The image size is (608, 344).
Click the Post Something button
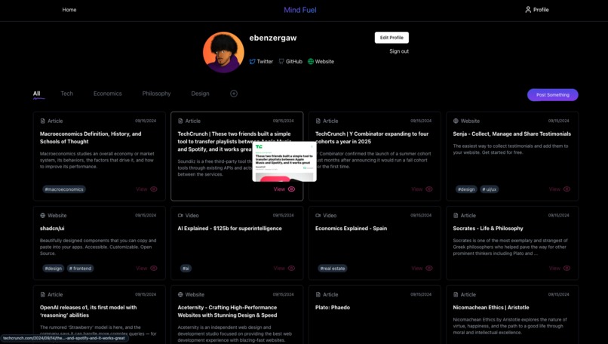coord(552,94)
